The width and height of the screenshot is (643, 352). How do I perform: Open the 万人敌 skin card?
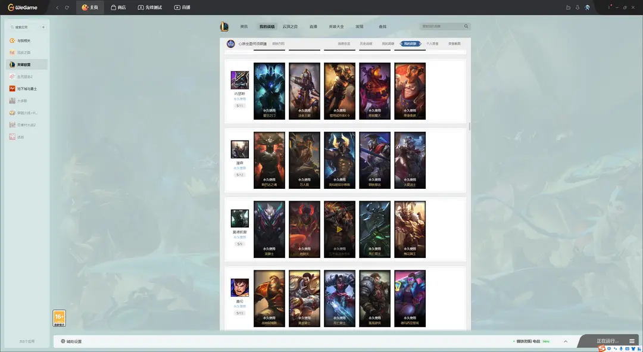[304, 160]
